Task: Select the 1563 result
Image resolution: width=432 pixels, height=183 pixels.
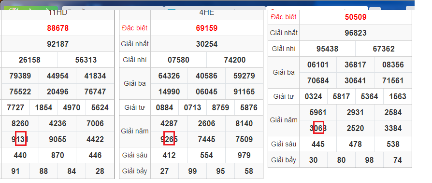Action: pos(398,97)
